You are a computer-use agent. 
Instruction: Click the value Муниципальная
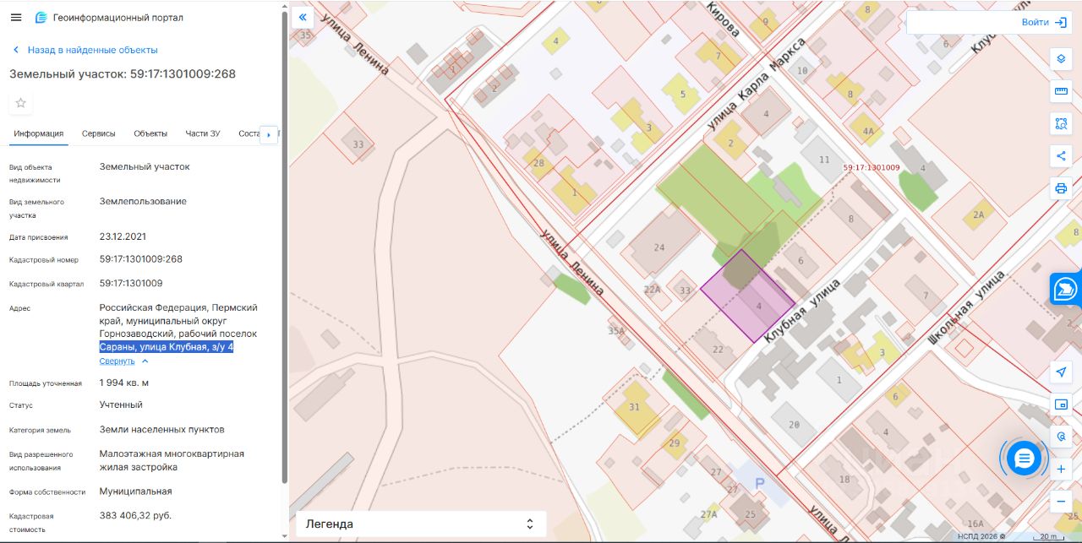(x=136, y=491)
